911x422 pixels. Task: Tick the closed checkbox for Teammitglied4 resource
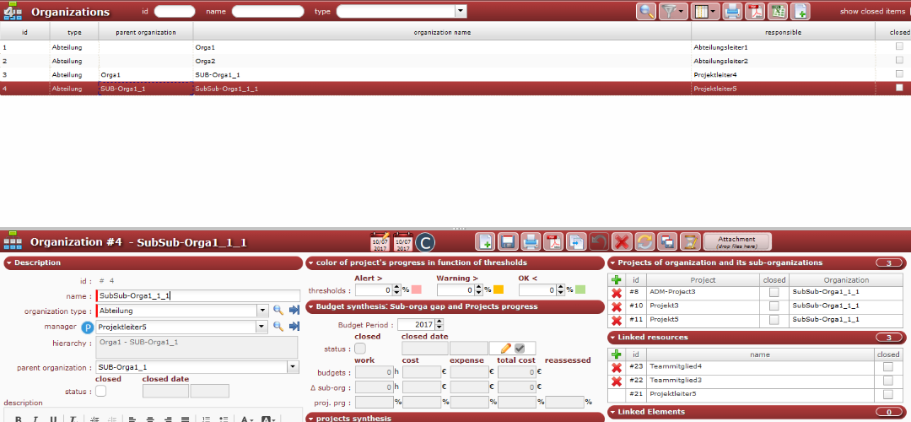click(887, 367)
